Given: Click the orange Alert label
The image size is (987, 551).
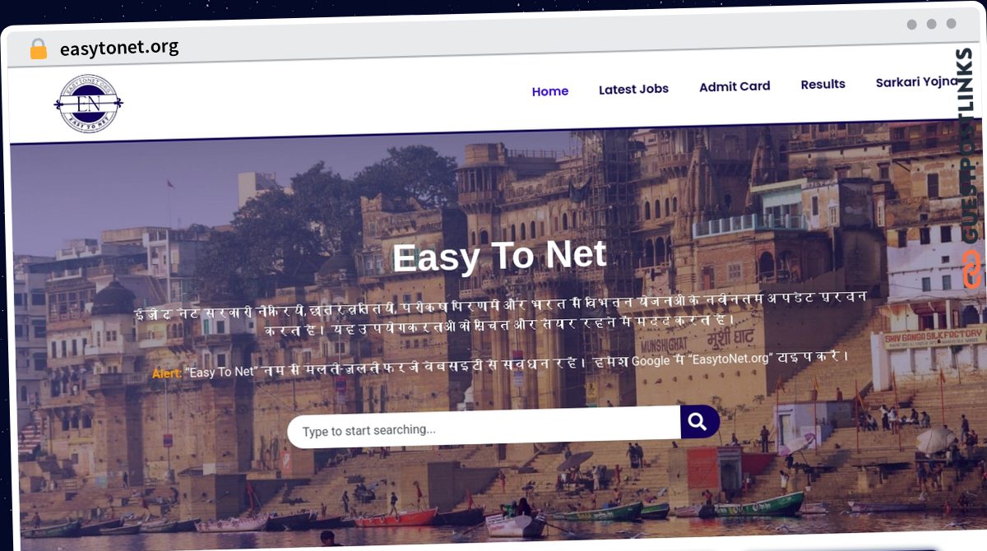Looking at the screenshot, I should [167, 373].
